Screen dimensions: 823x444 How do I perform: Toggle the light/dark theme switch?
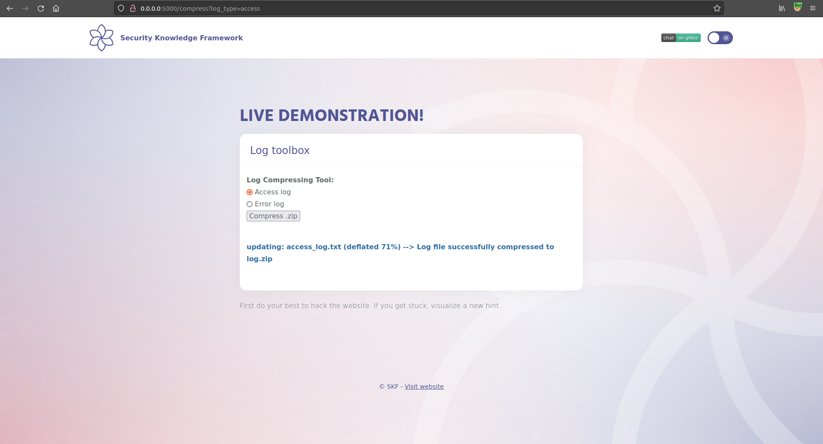tap(720, 38)
